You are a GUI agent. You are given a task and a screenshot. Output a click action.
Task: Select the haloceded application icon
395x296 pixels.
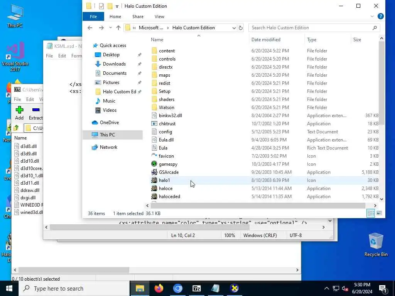pos(154,196)
